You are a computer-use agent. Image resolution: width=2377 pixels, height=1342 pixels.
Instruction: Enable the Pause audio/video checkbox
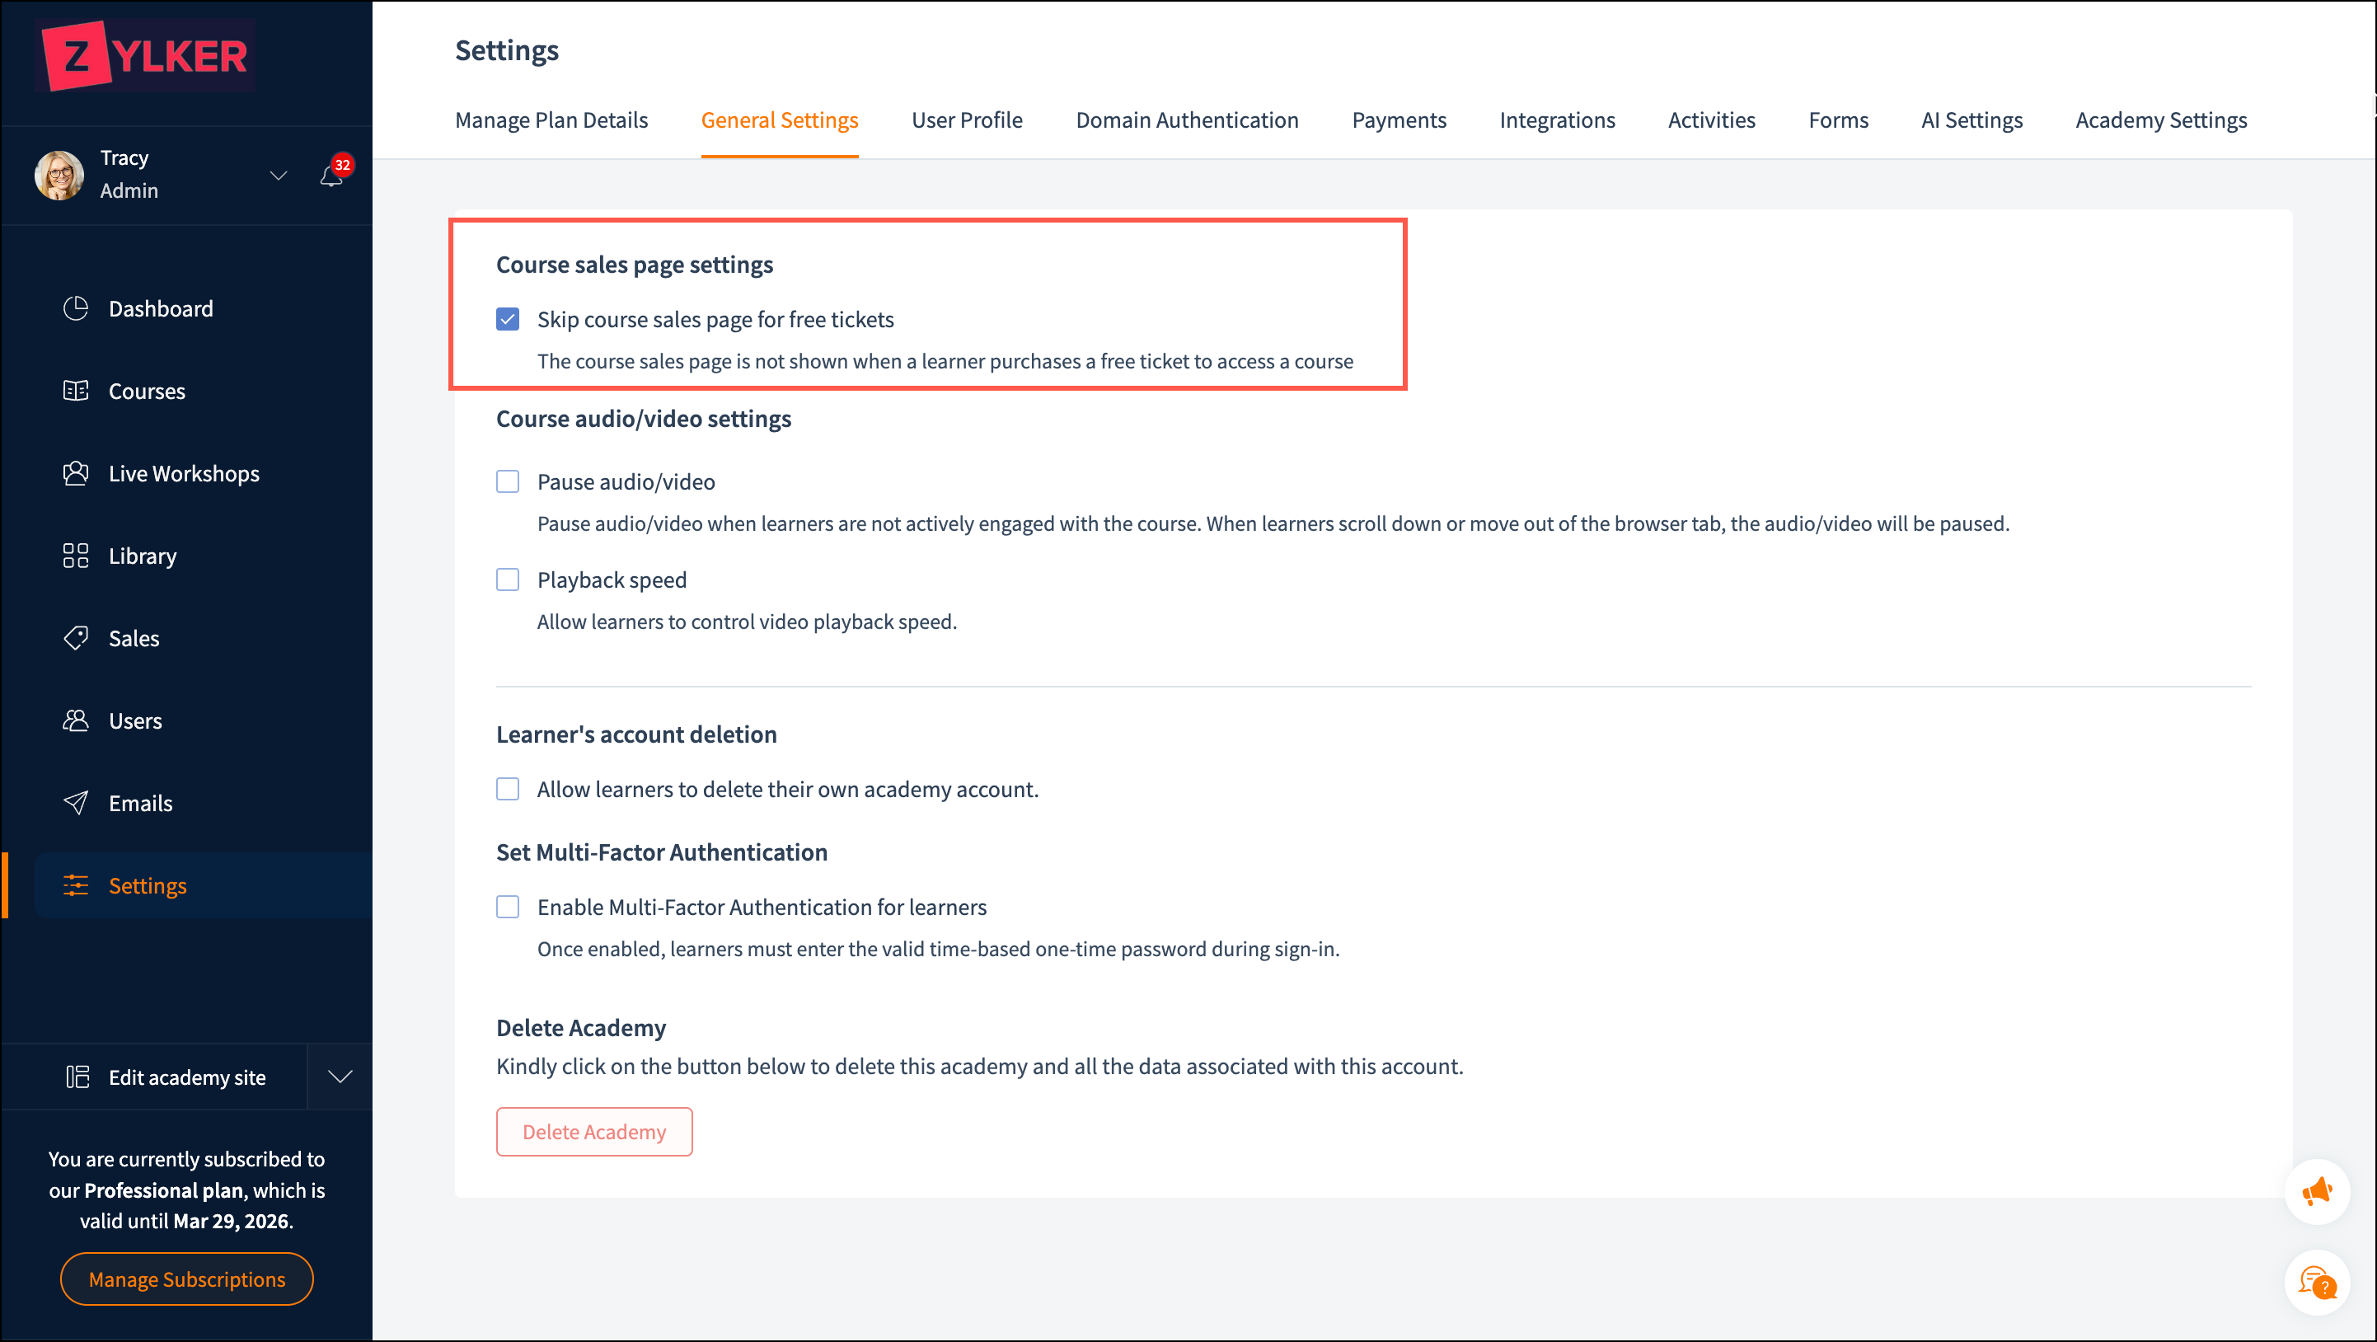[508, 481]
